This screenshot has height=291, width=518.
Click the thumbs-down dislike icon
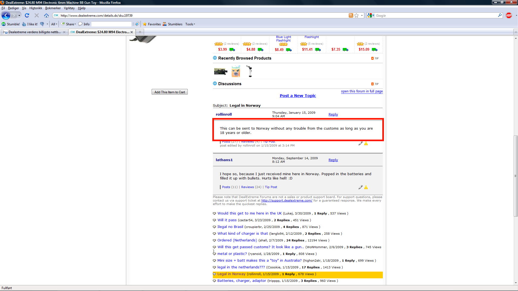tap(42, 24)
